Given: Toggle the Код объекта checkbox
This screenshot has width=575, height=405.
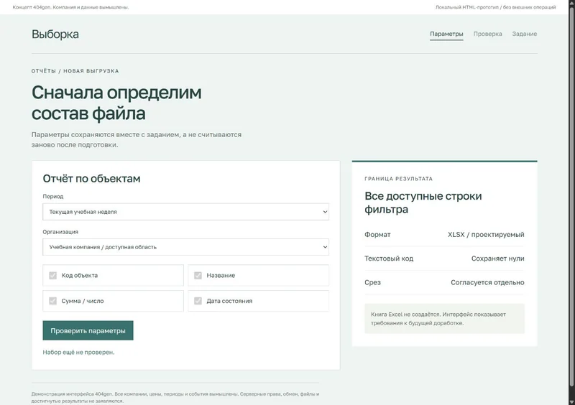Looking at the screenshot, I should pos(52,275).
